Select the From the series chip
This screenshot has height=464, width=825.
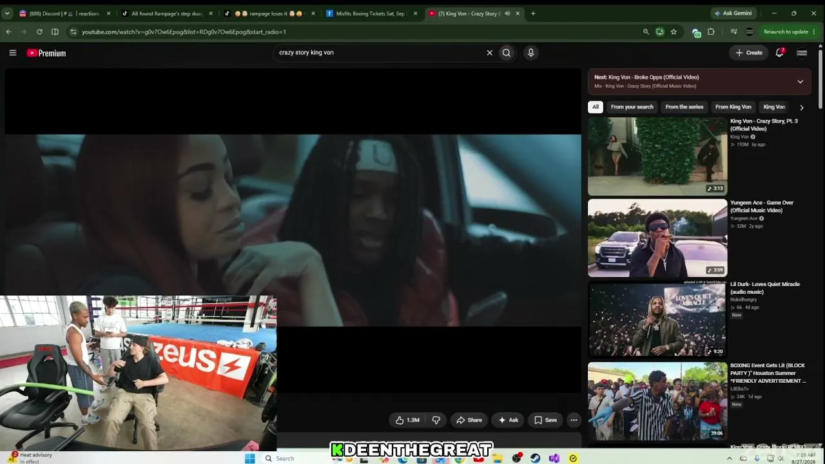684,107
